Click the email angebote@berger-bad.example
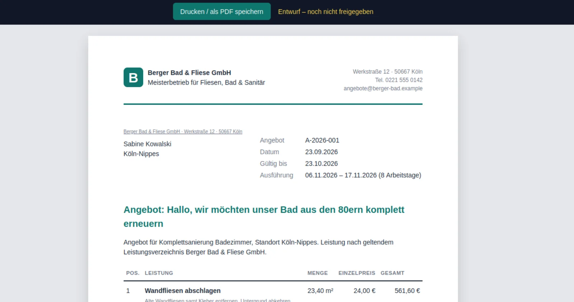Viewport: 574px width, 302px height. tap(383, 88)
